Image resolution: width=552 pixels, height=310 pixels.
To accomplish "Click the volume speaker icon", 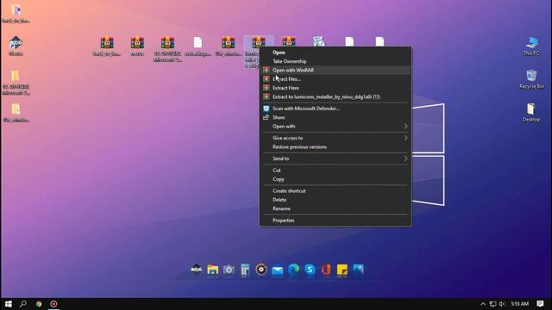I will coord(502,304).
